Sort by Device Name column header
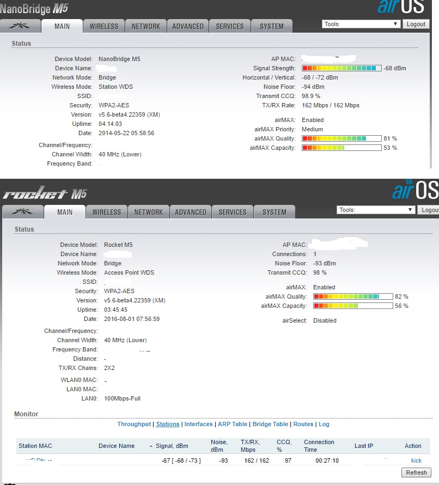Image resolution: width=439 pixels, height=485 pixels. (x=117, y=446)
